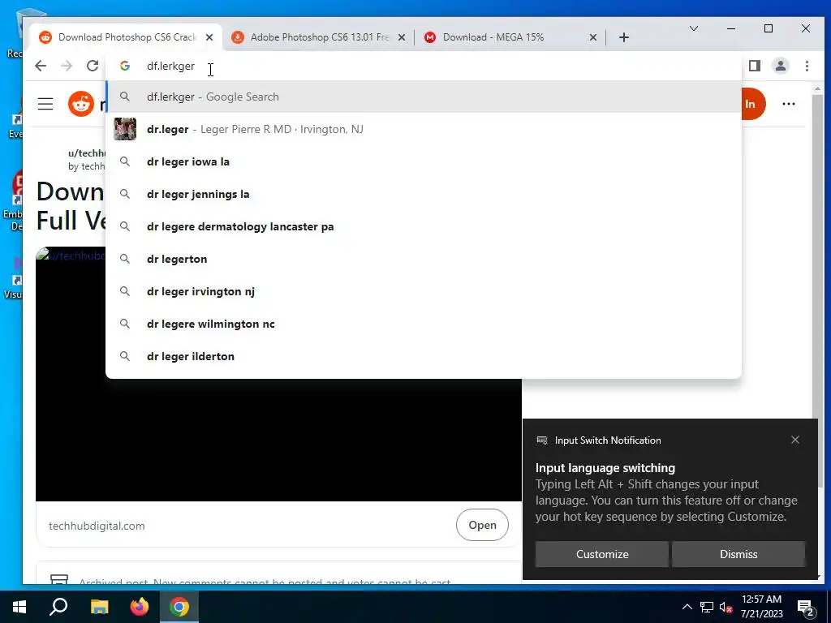Close the Input Switch Notification popup
Viewport: 831px width, 623px height.
tap(795, 440)
